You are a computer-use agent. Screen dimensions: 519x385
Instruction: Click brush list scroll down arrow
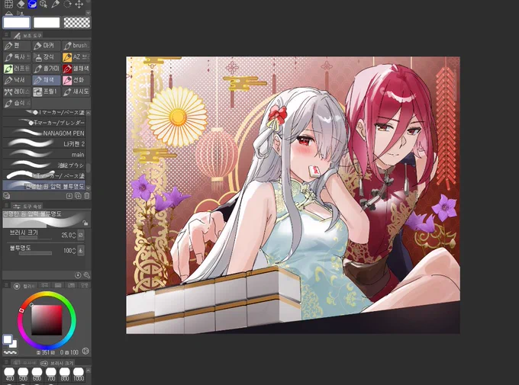88,188
